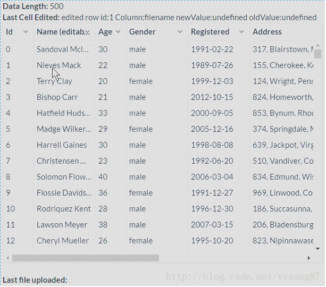This screenshot has height=287, width=326.
Task: Click the Address column header
Action: coord(267,32)
